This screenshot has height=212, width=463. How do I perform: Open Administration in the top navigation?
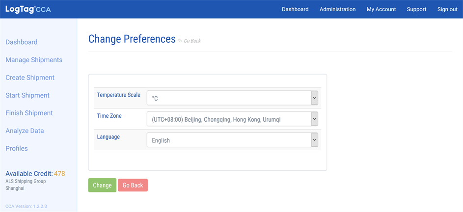[x=337, y=9]
